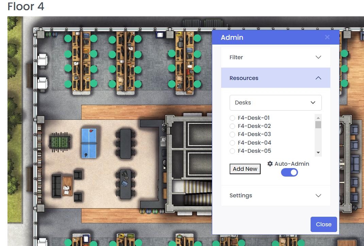364x246 pixels.
Task: Select the F4-Desk-03 radio button
Action: [x=232, y=134]
